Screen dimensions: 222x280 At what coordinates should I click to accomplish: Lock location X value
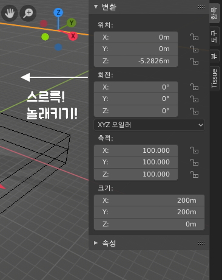194,37
